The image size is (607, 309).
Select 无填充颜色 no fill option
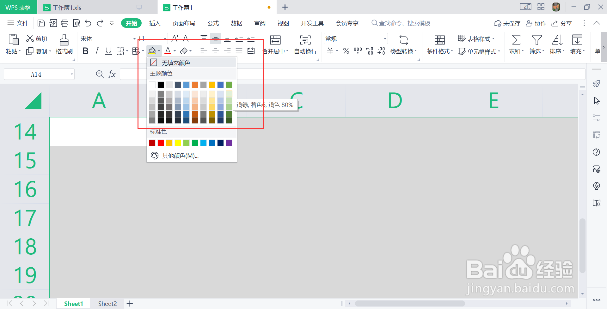pyautogui.click(x=192, y=62)
